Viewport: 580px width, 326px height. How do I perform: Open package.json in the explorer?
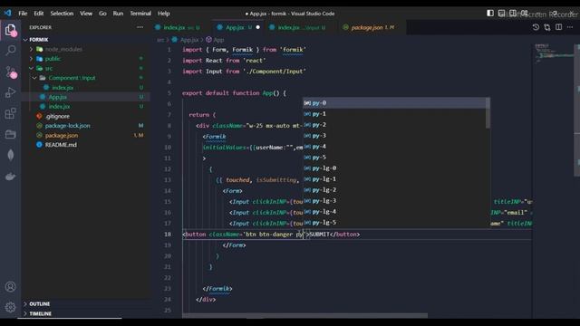(86, 135)
